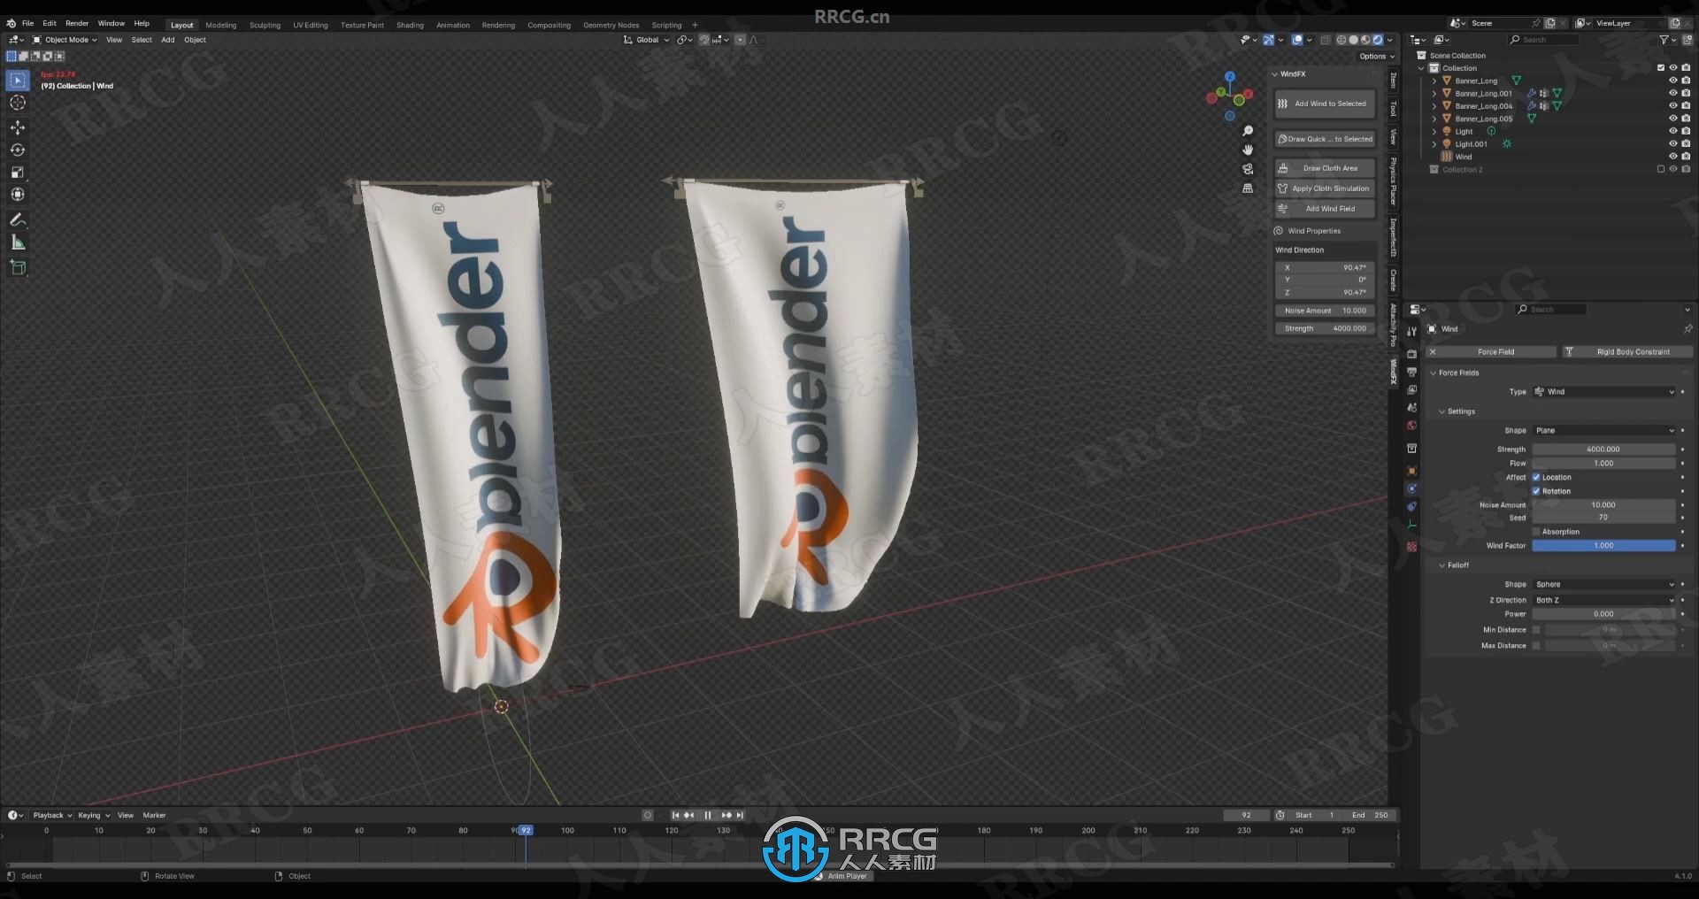Open the Object Constraints properties tab

pos(1412,507)
